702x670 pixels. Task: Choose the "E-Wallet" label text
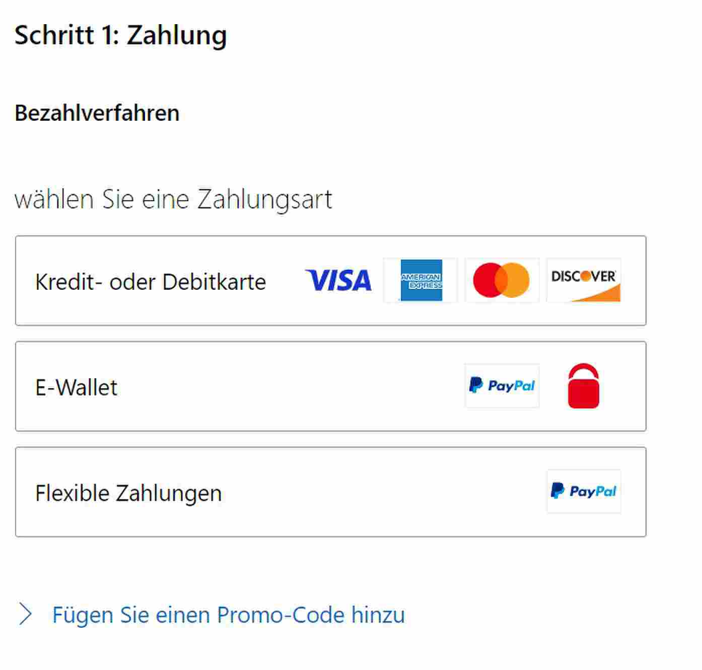76,387
